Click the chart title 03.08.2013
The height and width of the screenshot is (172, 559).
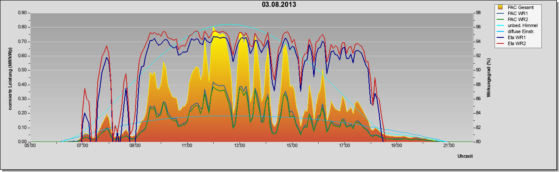[x=279, y=5]
